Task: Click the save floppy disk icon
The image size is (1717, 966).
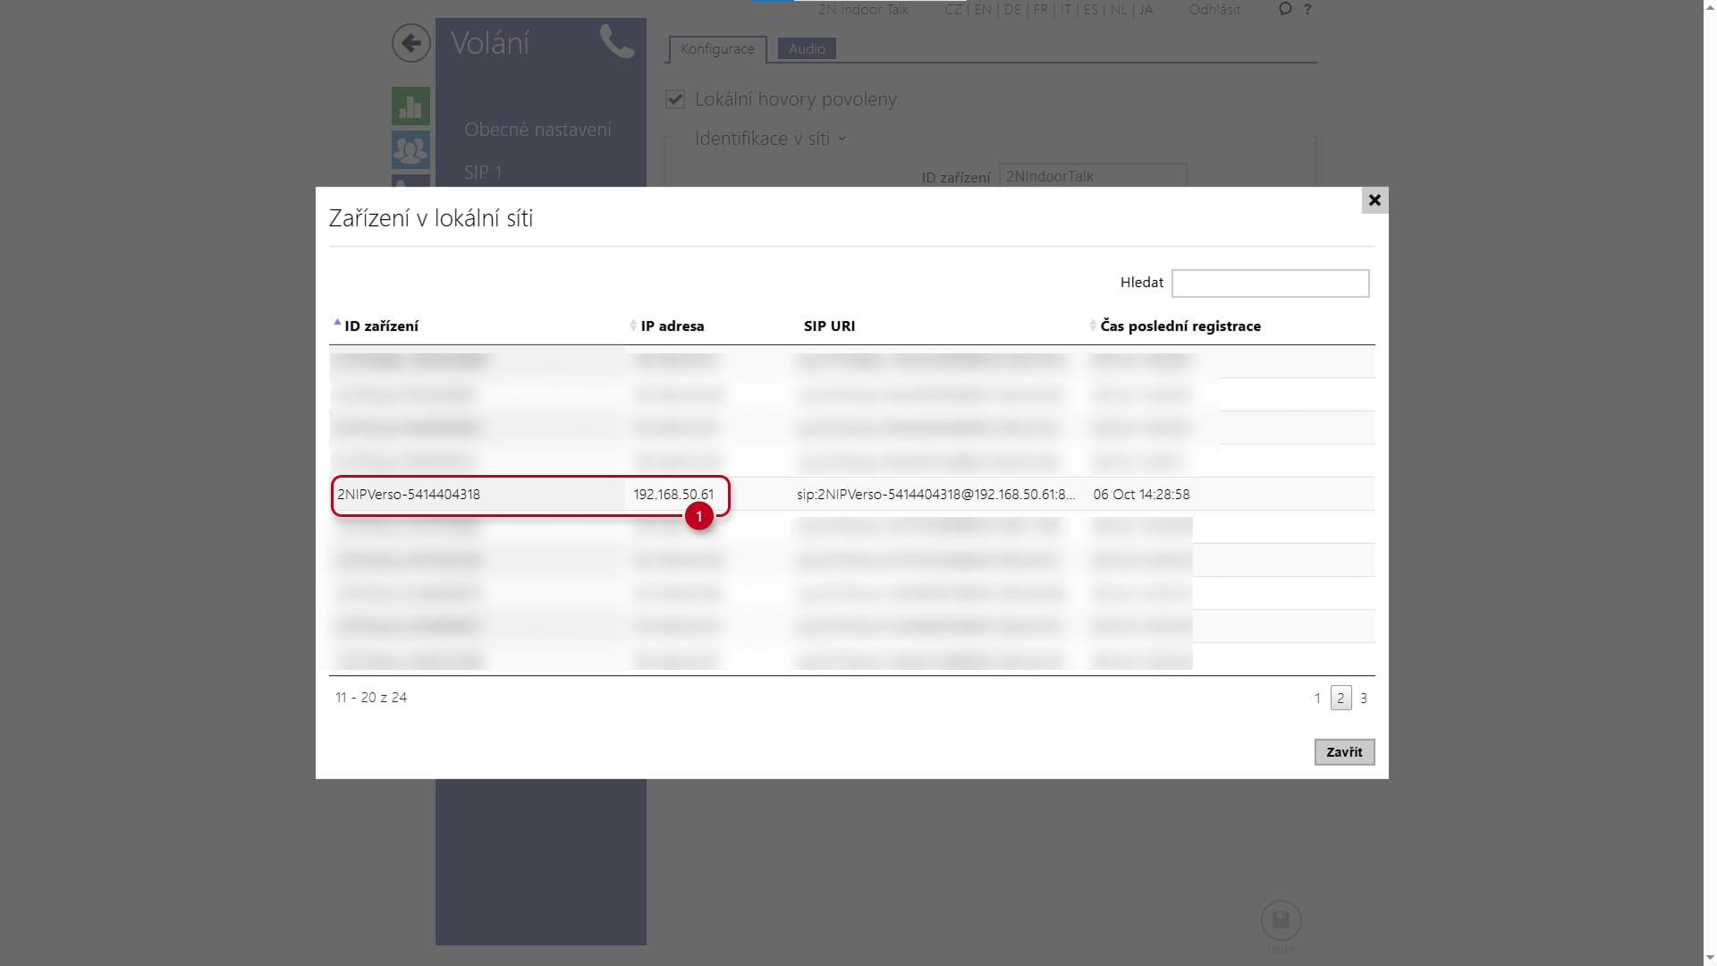Action: tap(1281, 920)
